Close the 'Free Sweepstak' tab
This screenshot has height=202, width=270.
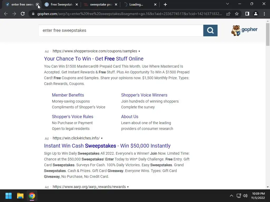coord(77,4)
